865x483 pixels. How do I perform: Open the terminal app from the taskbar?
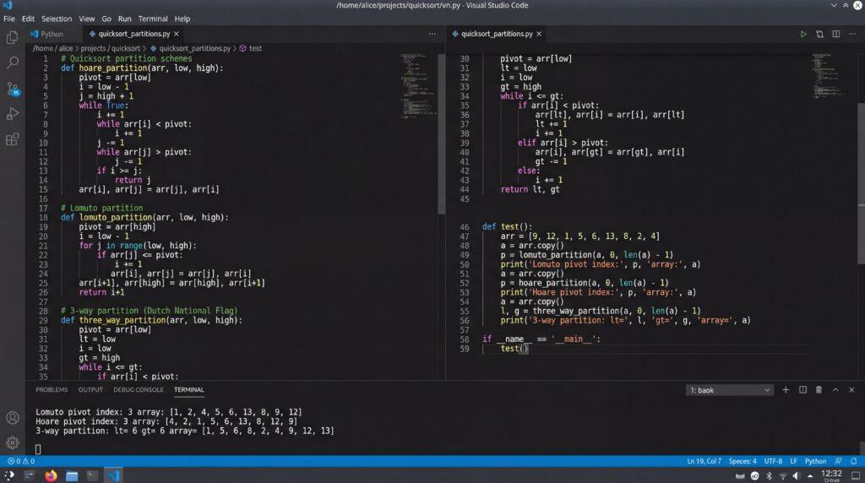[x=92, y=475]
